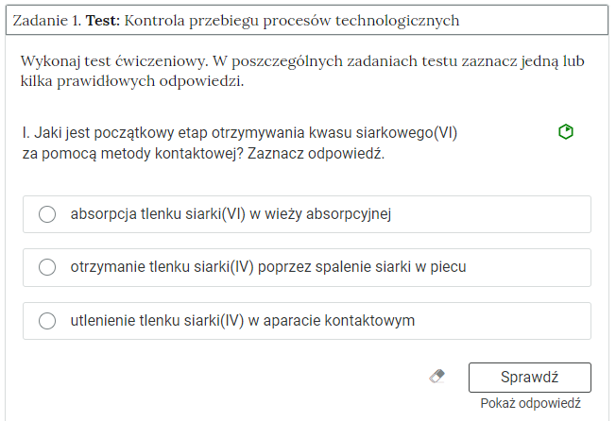Click empty right side of the absorpcja answer box
Screen dimensions: 616x421
tap(510, 214)
